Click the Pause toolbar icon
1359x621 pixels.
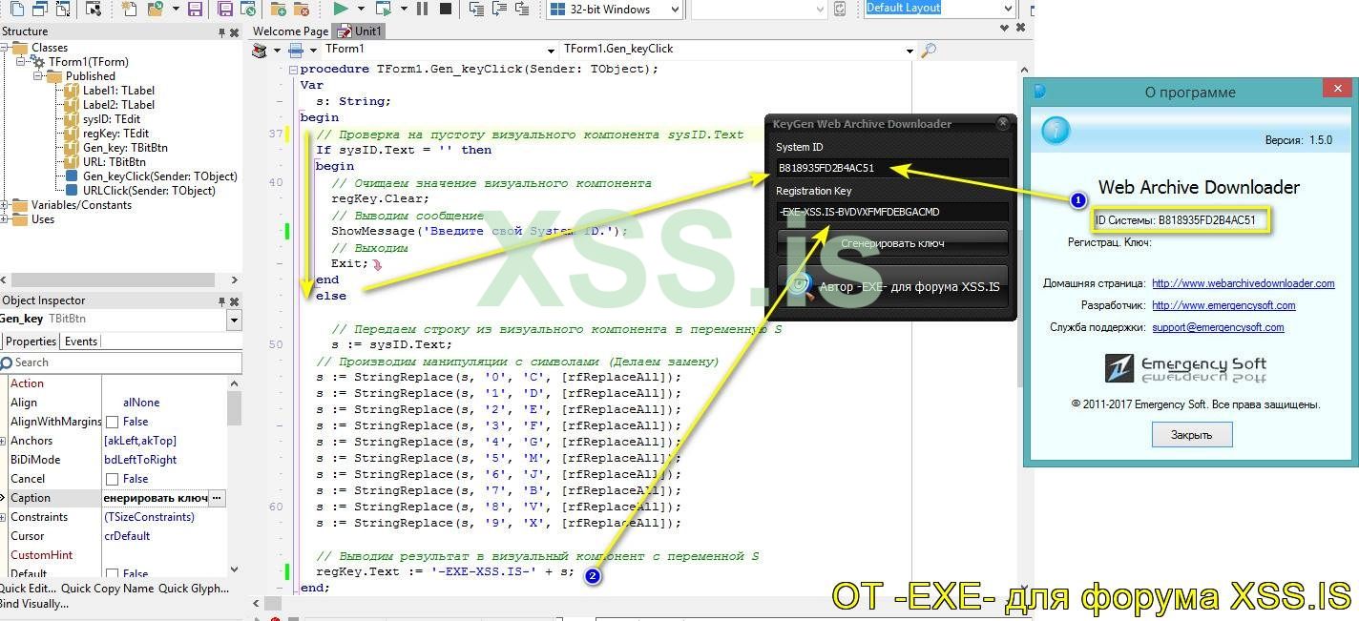(x=422, y=9)
